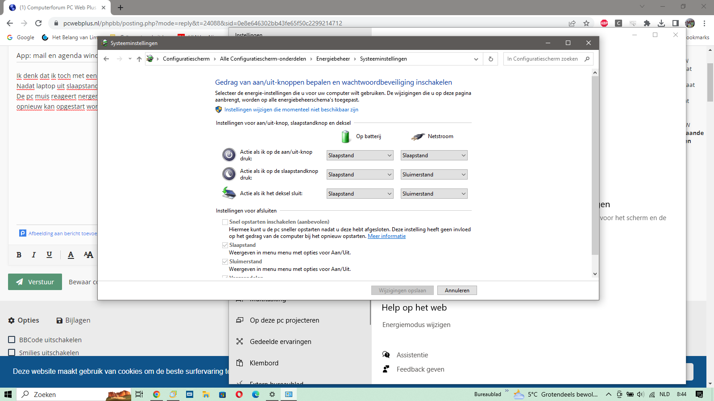Open Energiebeheer breadcrumb

[x=333, y=59]
